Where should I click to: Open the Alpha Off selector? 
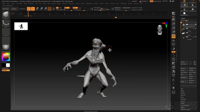6,32
